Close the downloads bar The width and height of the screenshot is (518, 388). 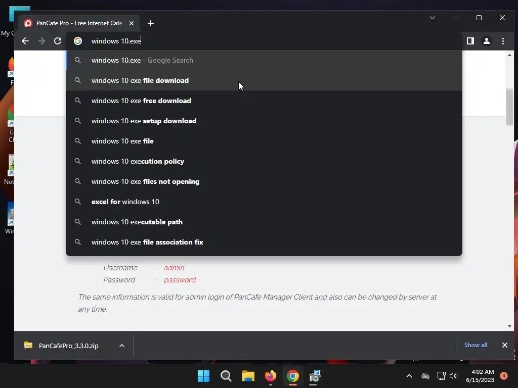[505, 345]
